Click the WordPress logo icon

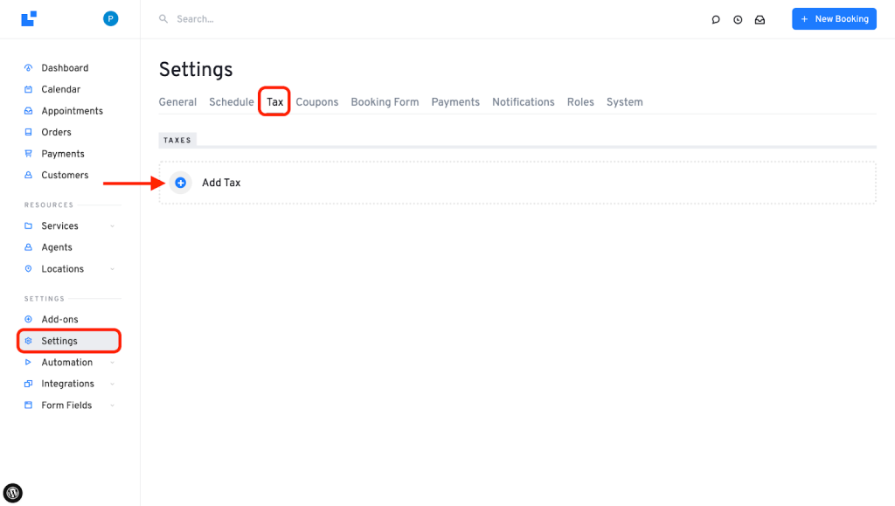[13, 493]
